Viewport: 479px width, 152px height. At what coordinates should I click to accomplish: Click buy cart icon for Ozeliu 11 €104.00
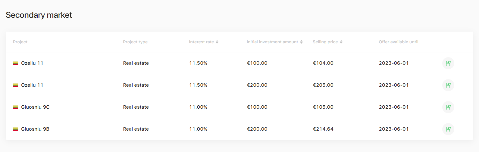[448, 63]
